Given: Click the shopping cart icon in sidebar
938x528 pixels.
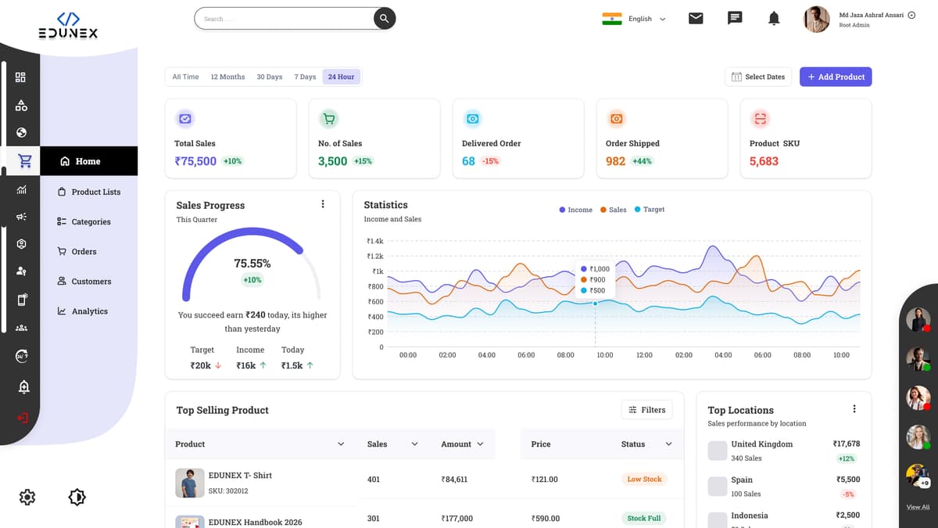Looking at the screenshot, I should [x=24, y=161].
